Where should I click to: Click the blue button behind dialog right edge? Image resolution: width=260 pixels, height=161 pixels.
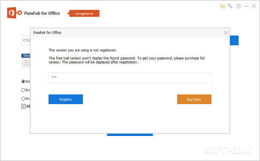pyautogui.click(x=234, y=40)
